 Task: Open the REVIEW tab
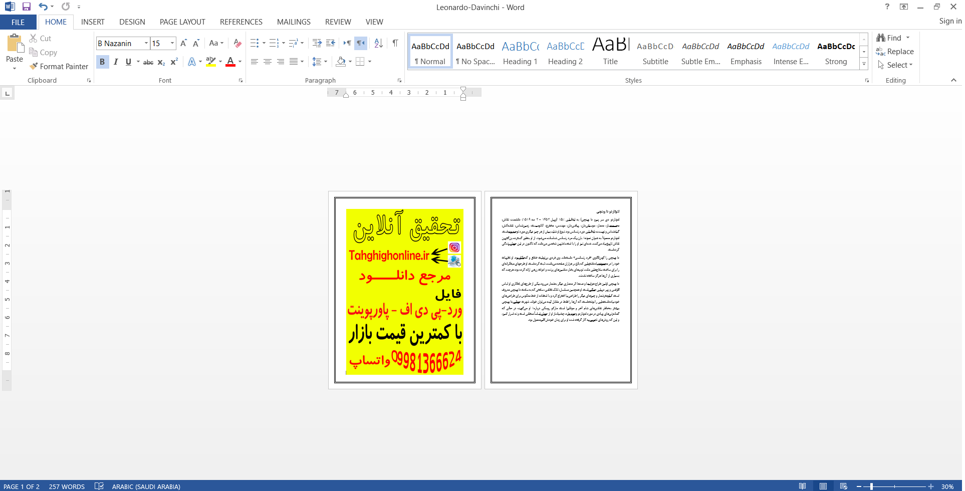(338, 22)
